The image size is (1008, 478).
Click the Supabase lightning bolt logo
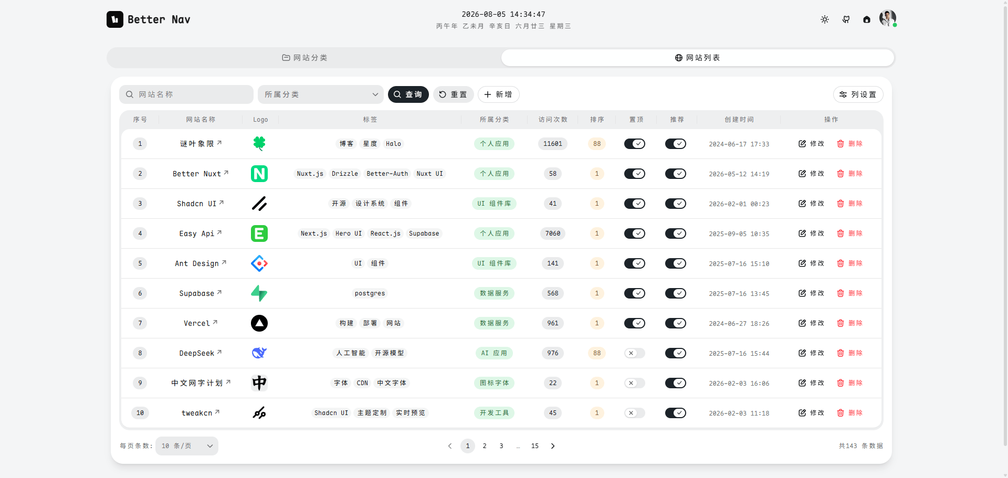tap(259, 293)
